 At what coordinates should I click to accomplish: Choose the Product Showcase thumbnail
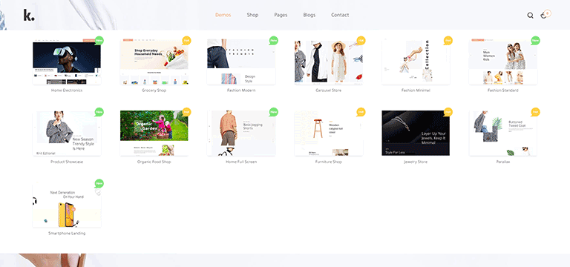[67, 133]
